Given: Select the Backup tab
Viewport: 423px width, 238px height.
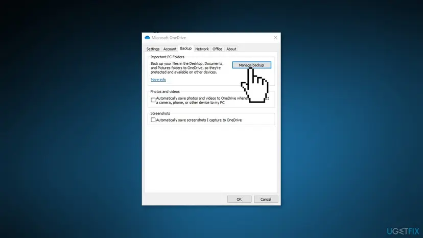Looking at the screenshot, I should (186, 49).
